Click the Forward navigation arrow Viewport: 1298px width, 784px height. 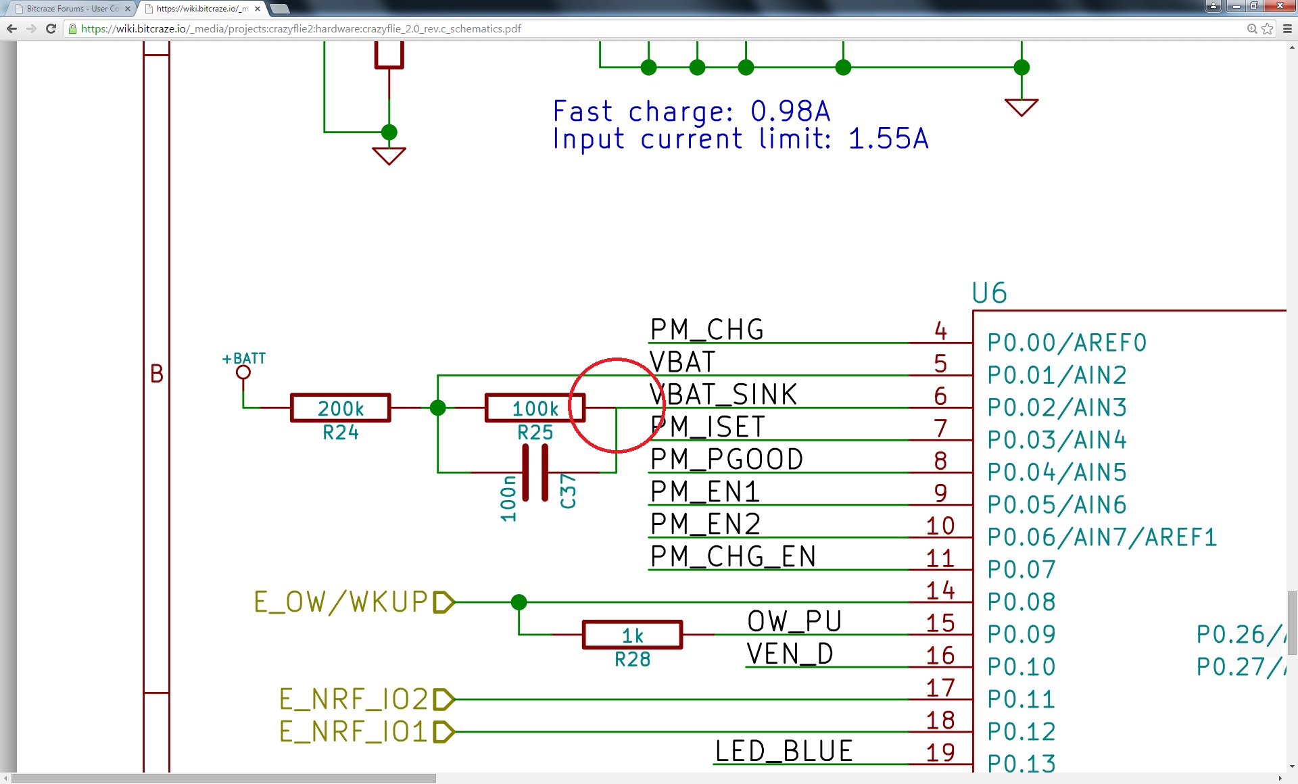[x=31, y=29]
